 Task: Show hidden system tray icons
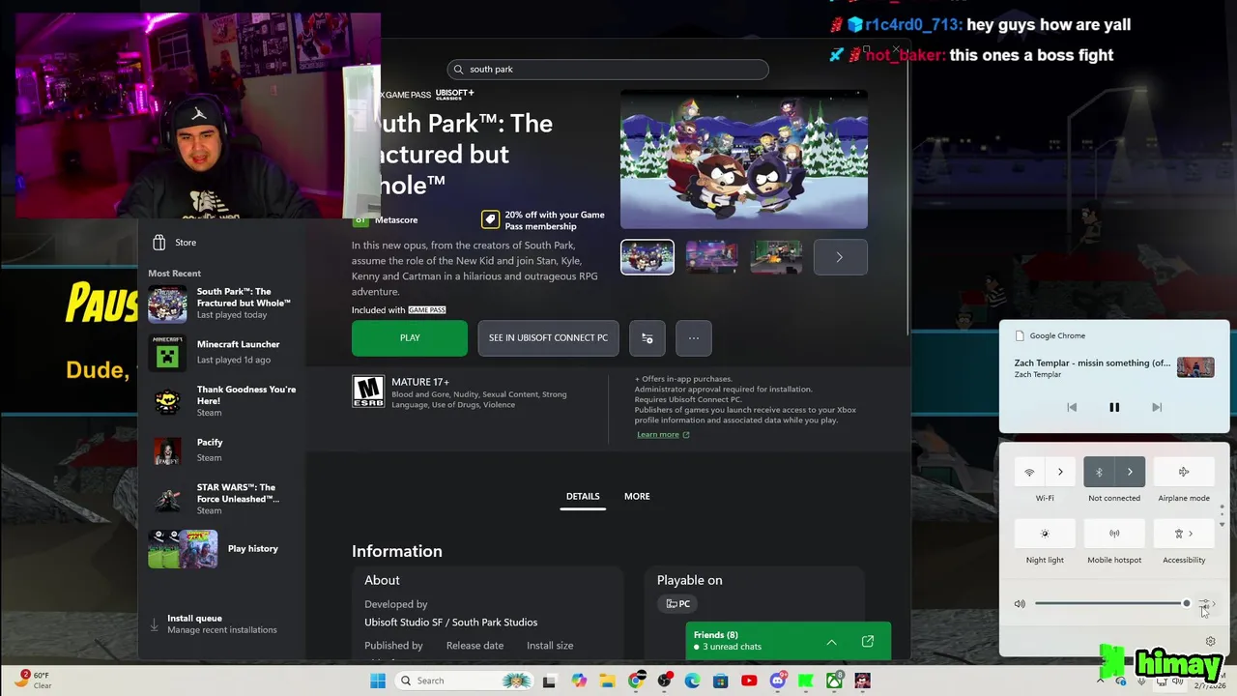1100,681
